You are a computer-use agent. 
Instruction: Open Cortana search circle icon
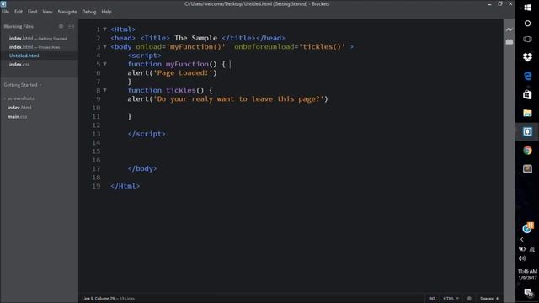coord(527,24)
